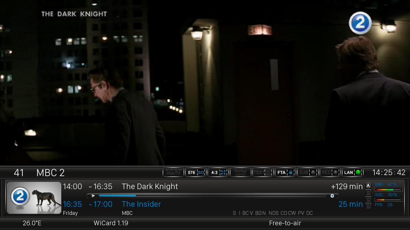
Task: Click the MBC provider label
Action: pos(127,213)
